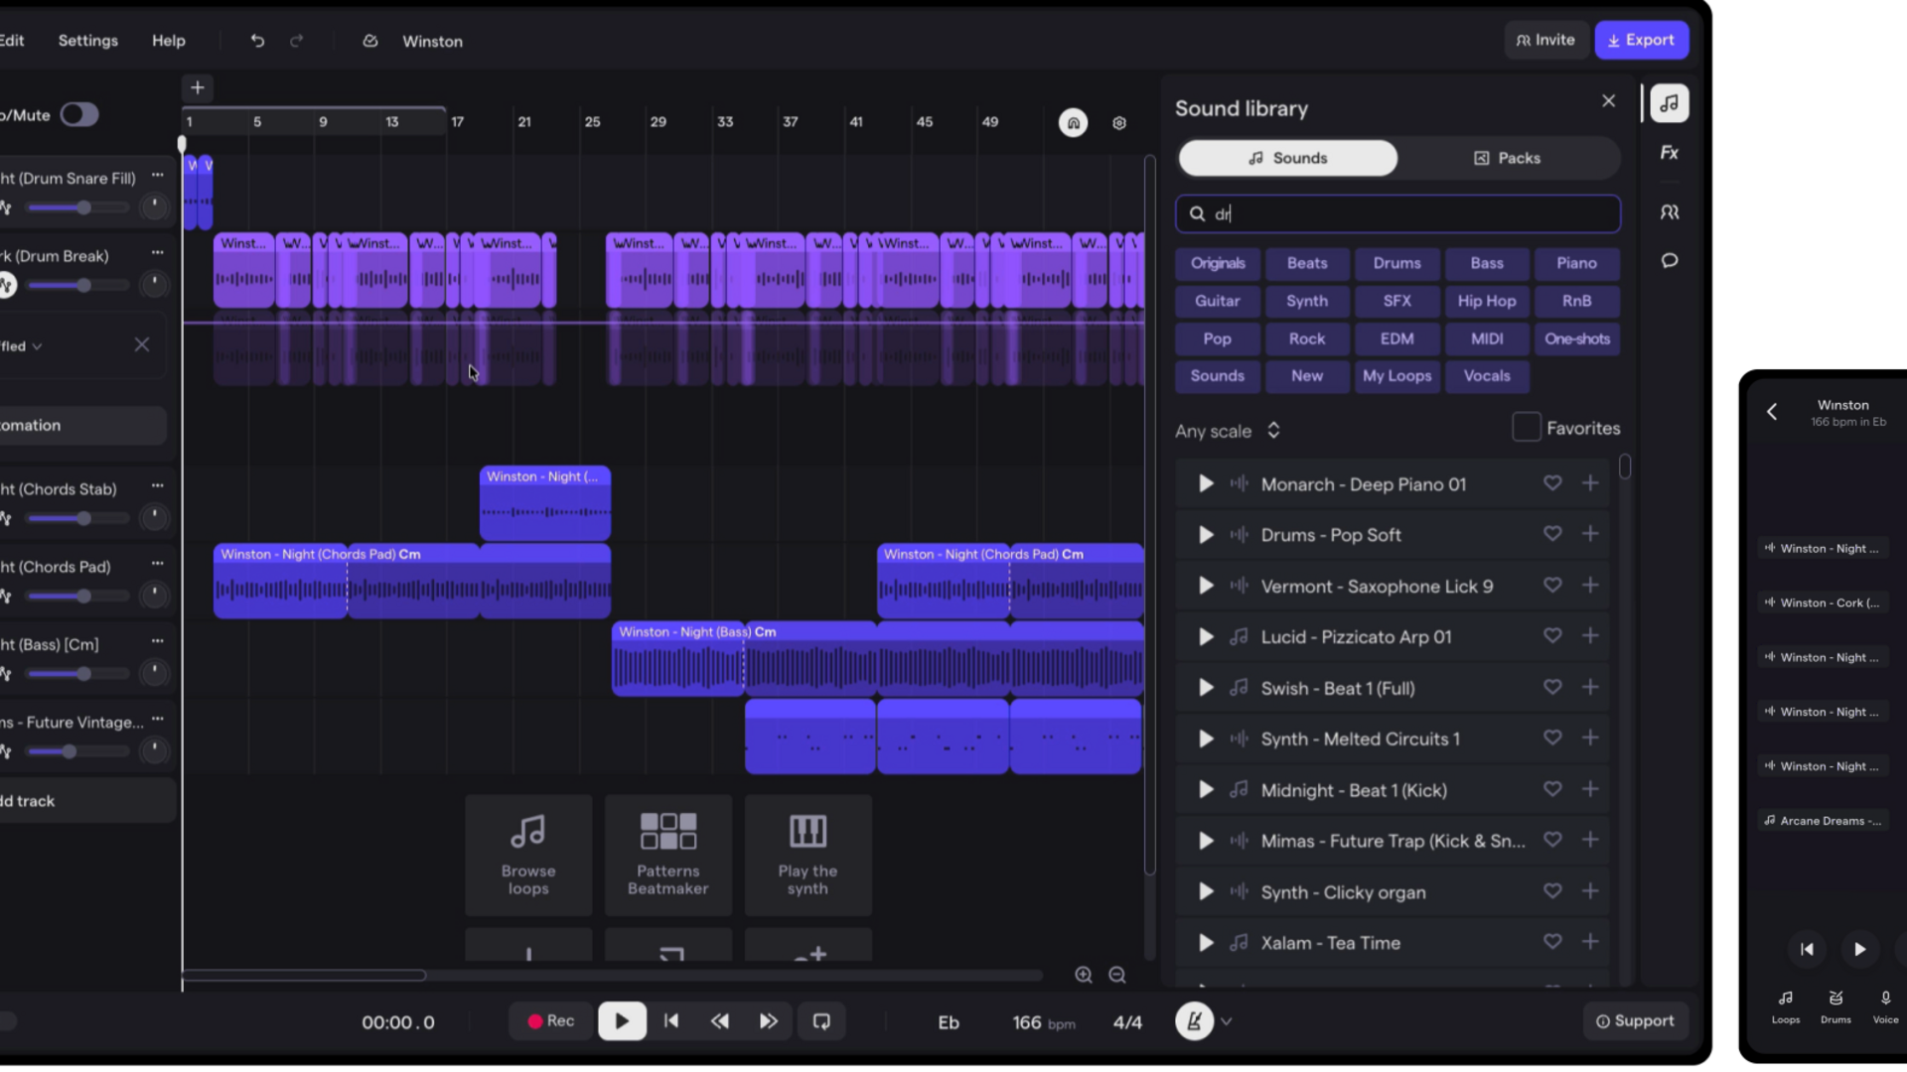Screen dimensions: 1907x1072
Task: Open the Help menu
Action: [x=168, y=41]
